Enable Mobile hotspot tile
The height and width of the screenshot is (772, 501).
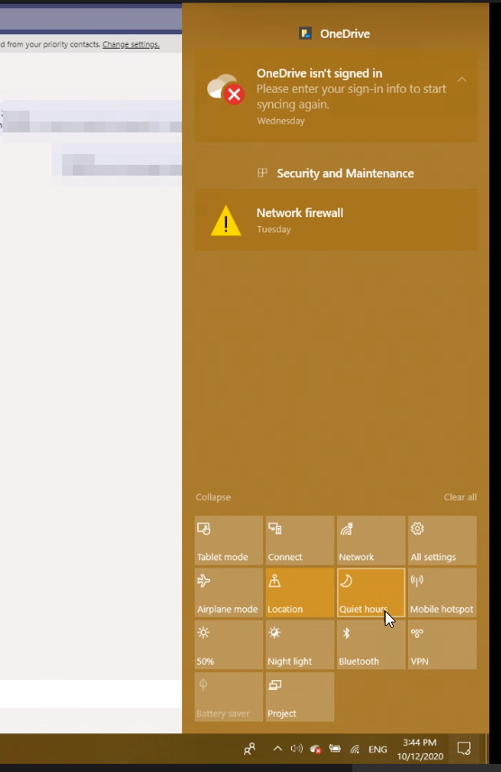[x=442, y=593]
